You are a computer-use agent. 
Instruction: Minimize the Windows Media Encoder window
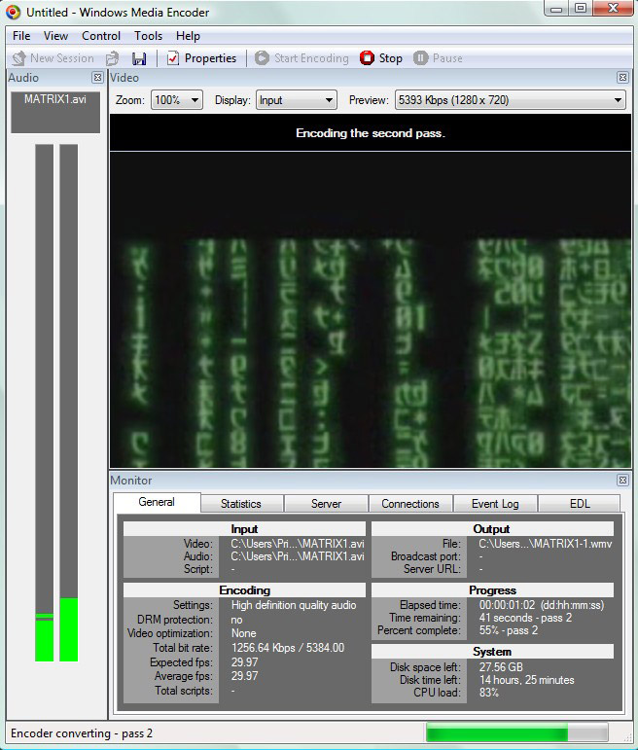pos(556,9)
